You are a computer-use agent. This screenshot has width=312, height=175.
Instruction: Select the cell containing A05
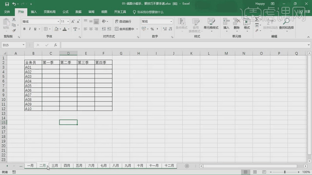[x=33, y=86]
